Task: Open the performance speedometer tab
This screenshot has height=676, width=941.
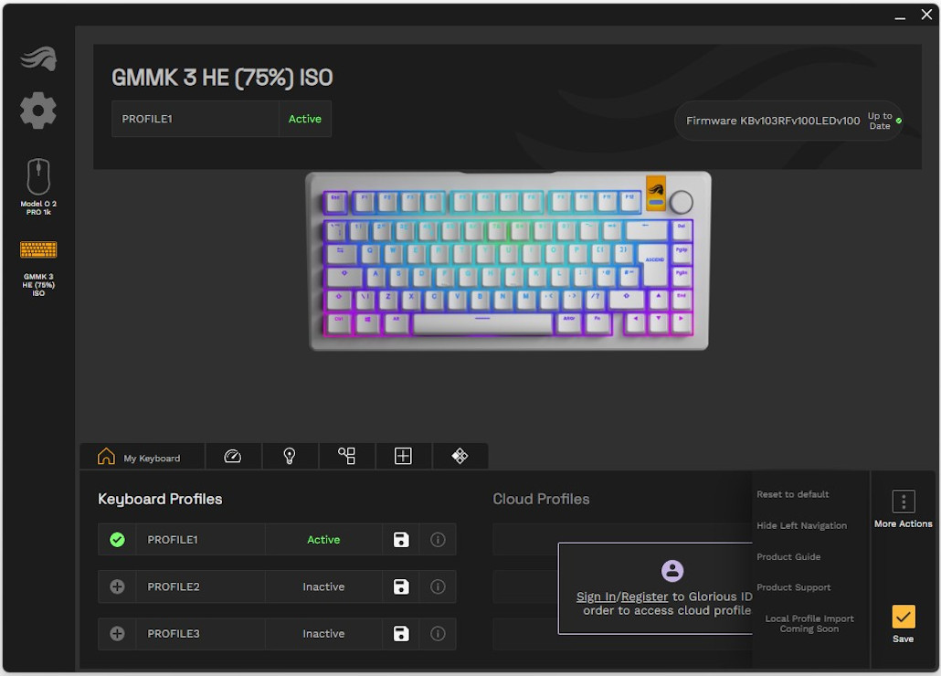Action: (233, 457)
